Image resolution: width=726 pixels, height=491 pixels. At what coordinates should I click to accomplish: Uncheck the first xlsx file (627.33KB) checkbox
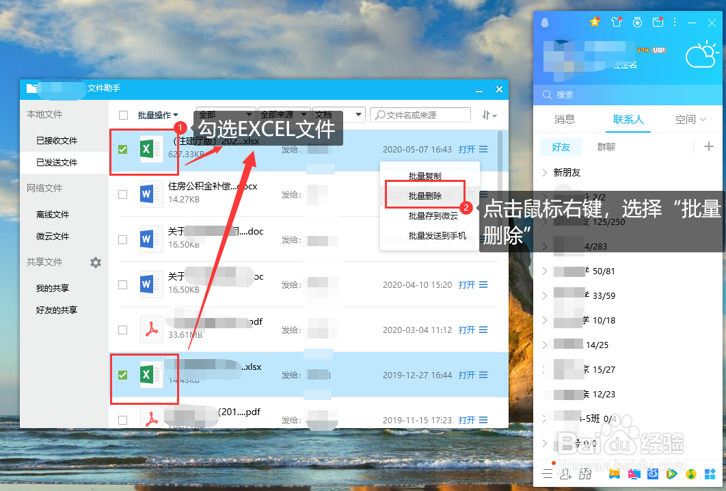coord(122,149)
